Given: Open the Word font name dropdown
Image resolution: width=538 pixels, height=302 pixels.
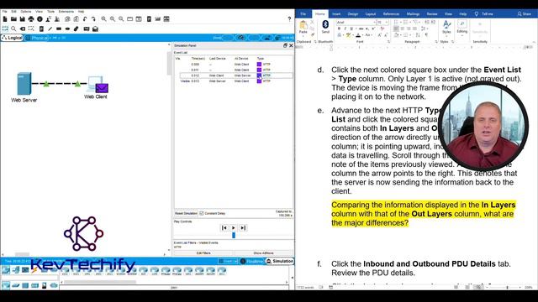Looking at the screenshot, I should 374,23.
